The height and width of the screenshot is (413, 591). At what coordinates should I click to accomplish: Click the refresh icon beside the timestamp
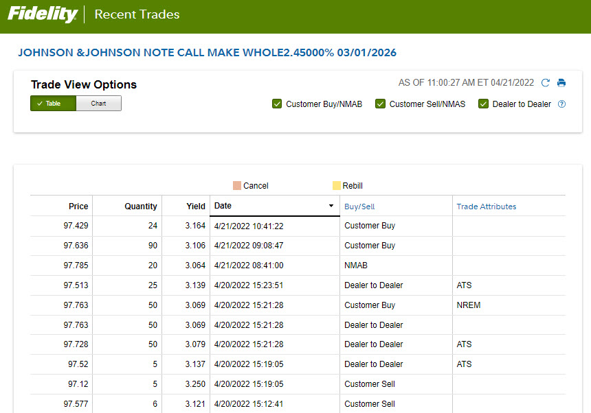pyautogui.click(x=546, y=83)
